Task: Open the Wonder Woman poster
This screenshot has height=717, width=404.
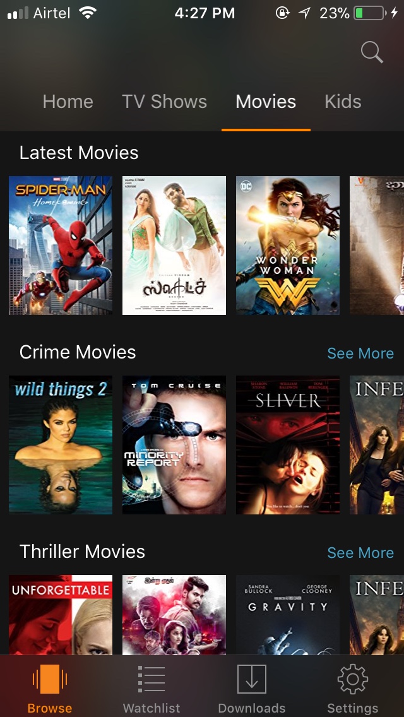Action: 288,246
